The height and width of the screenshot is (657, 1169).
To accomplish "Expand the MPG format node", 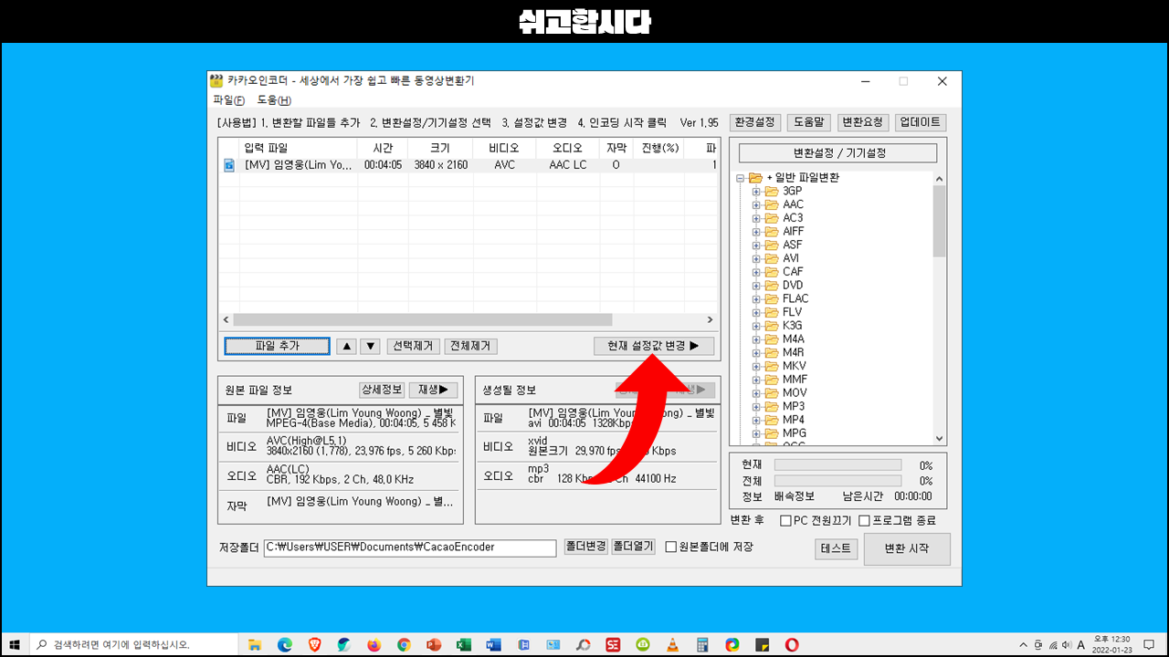I will click(x=756, y=433).
